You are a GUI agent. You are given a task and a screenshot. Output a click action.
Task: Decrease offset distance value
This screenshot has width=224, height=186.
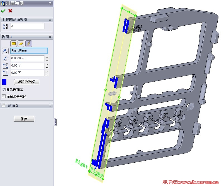tap(47, 60)
